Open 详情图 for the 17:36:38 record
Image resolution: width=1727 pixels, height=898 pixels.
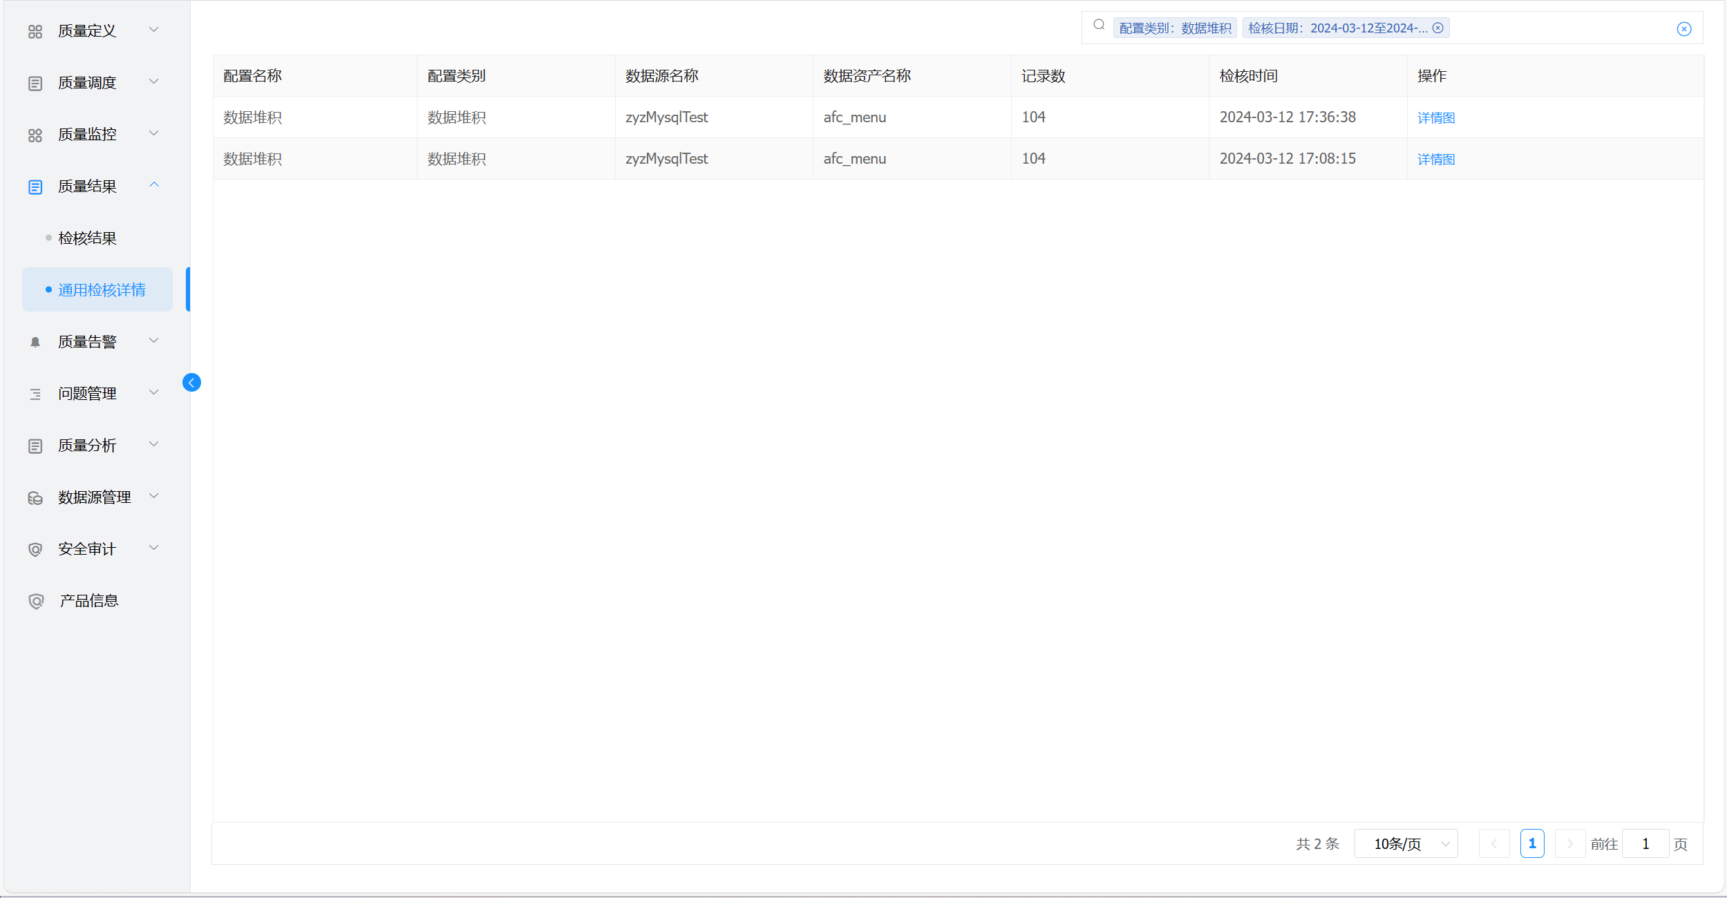1436,118
